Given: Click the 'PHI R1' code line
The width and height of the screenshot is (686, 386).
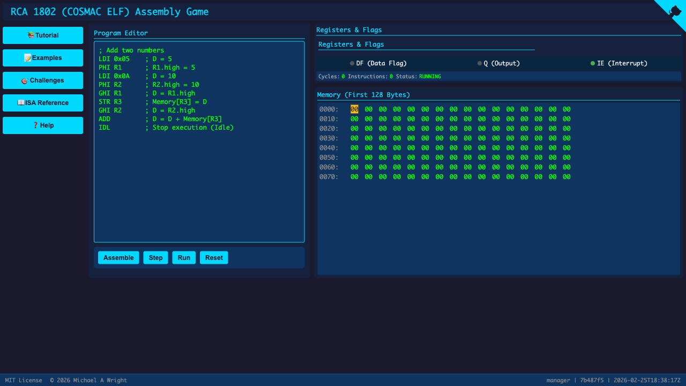Looking at the screenshot, I should click(147, 68).
